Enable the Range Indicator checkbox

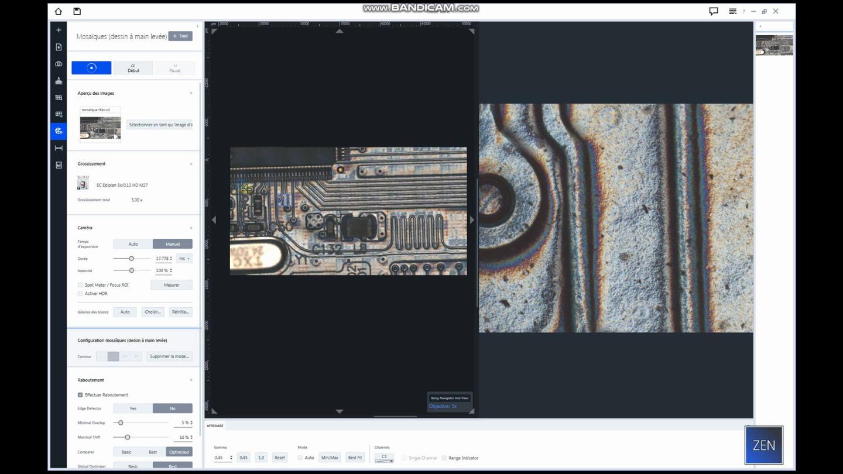[444, 458]
